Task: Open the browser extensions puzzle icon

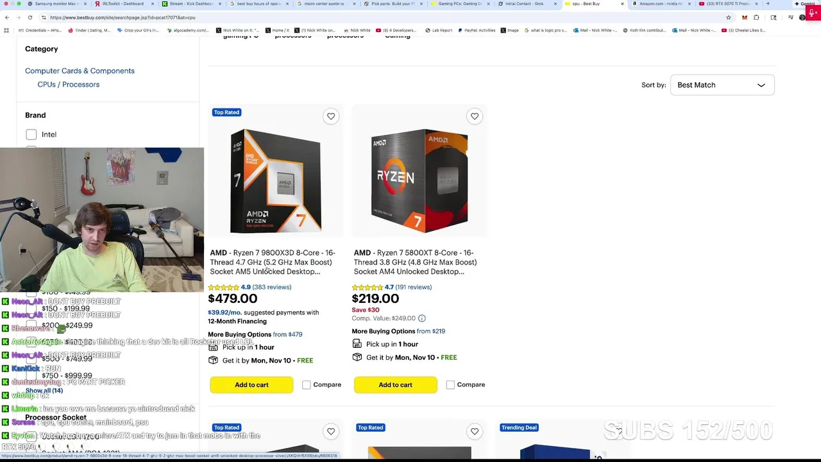Action: pyautogui.click(x=756, y=17)
